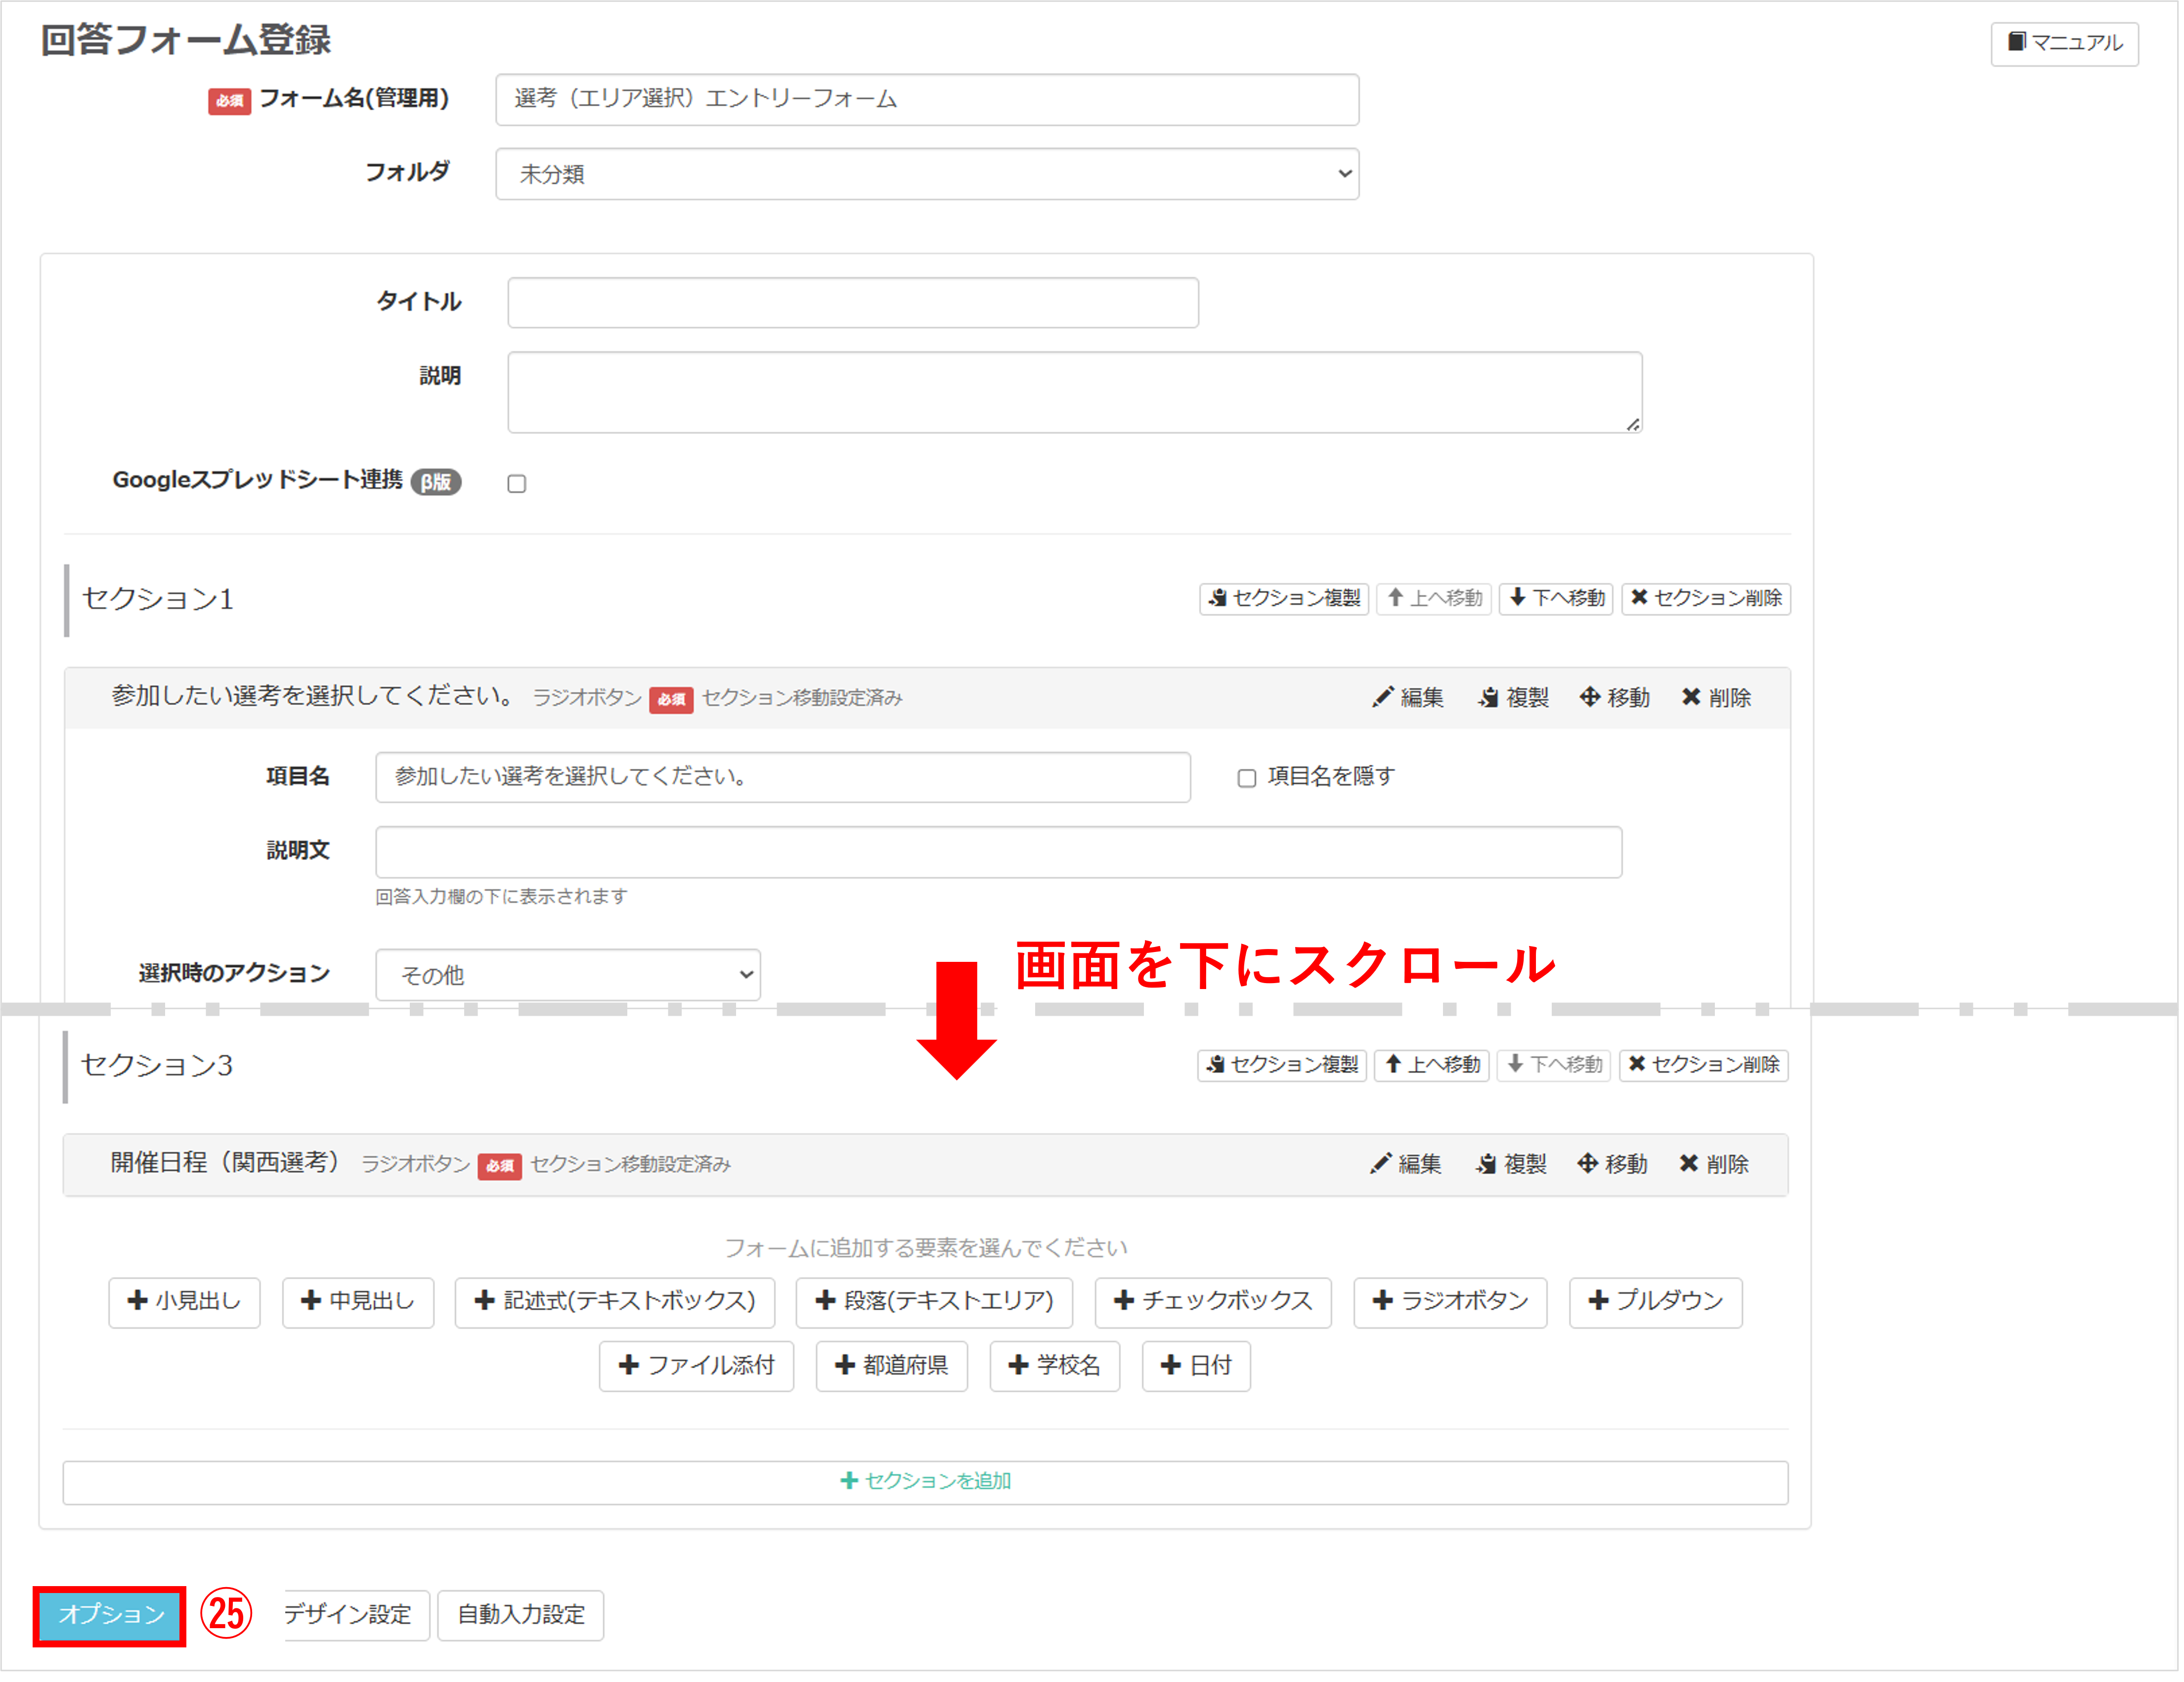Screen dimensions: 2184x1682
Task: Delete 開催日程（関西選考） item with 削除
Action: [x=1713, y=1164]
